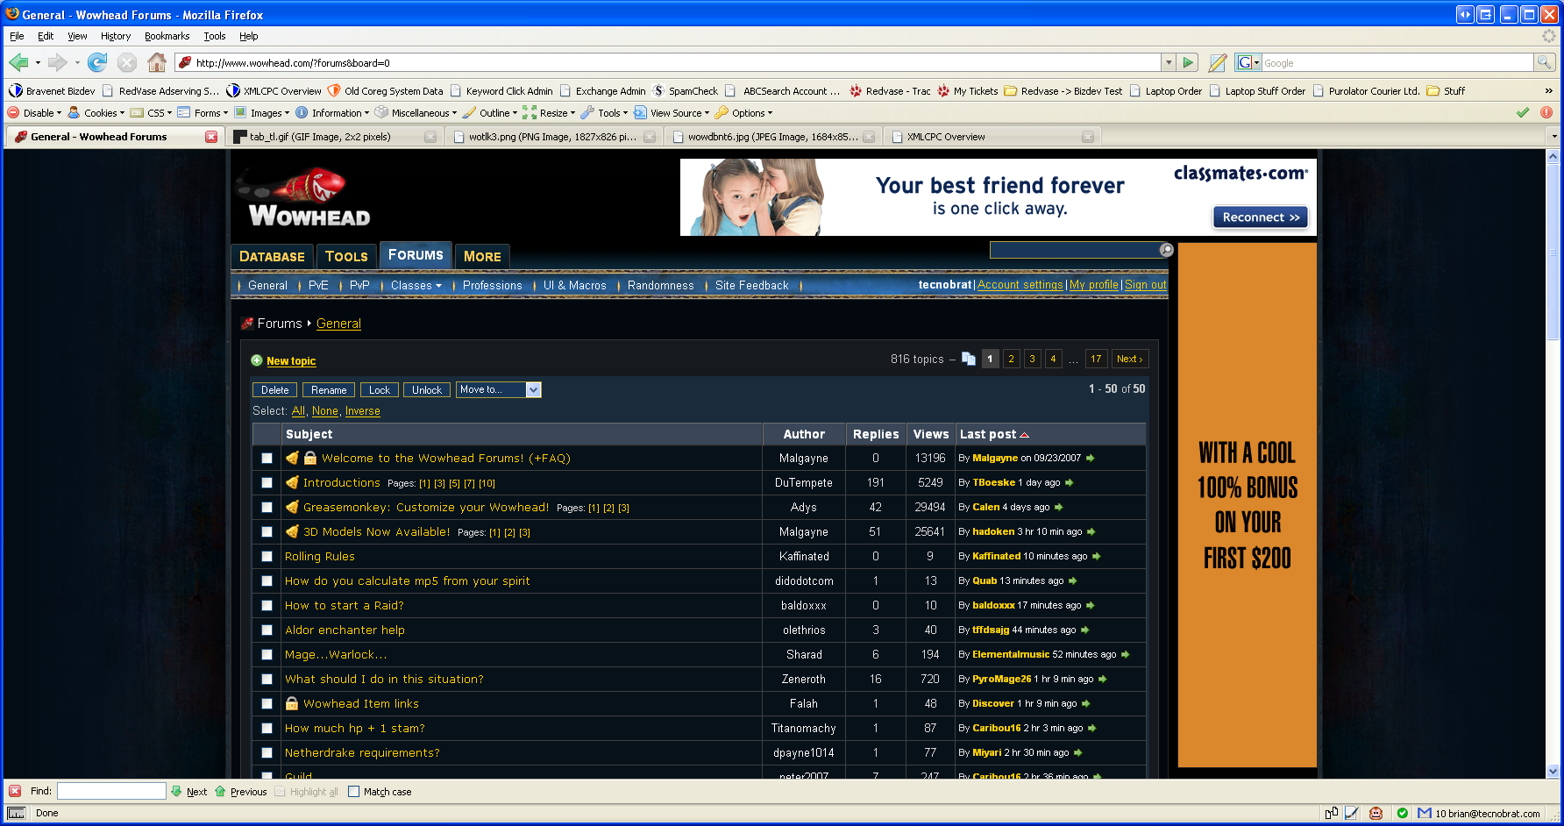Click the green Go arrow beside the address bar
Viewport: 1564px width, 826px height.
[1189, 62]
